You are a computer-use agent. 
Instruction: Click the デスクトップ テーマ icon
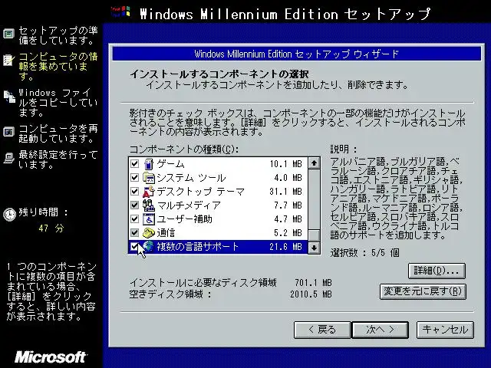pos(149,192)
